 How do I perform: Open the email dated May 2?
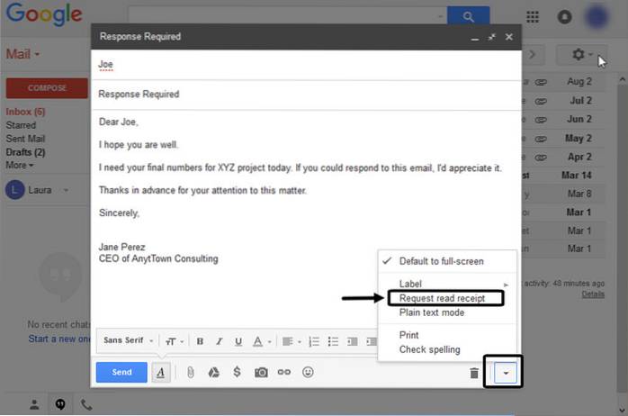(564, 139)
